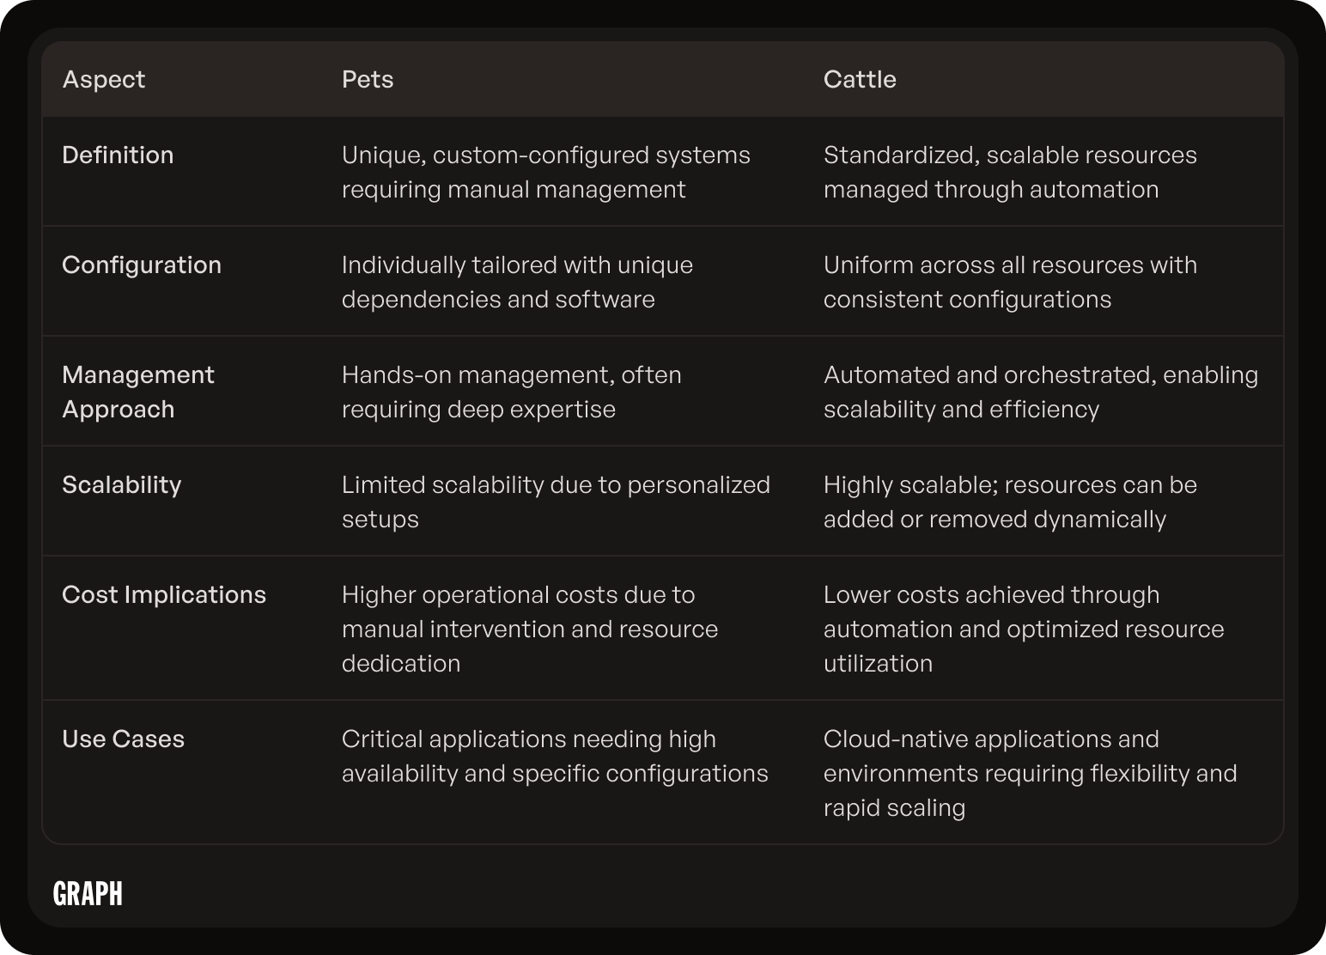The height and width of the screenshot is (955, 1326).
Task: Click the Cost Implications row label
Action: (x=164, y=594)
